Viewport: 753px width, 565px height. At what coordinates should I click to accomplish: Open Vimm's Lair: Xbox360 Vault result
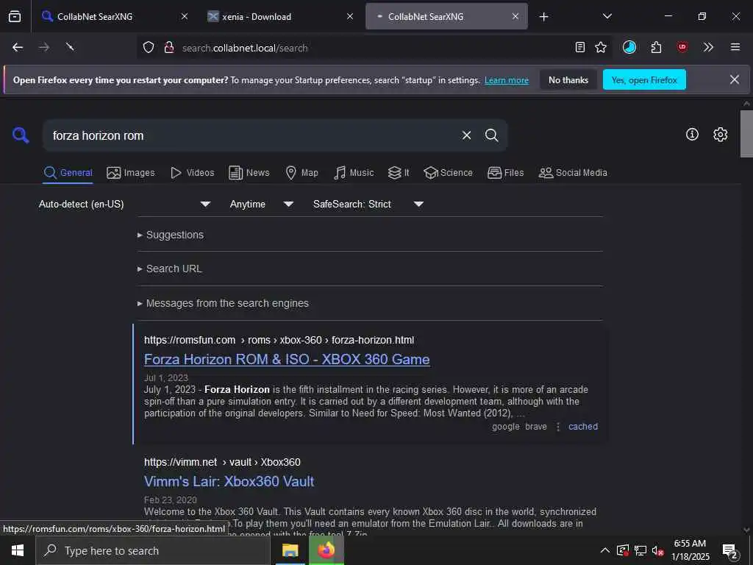tap(229, 481)
